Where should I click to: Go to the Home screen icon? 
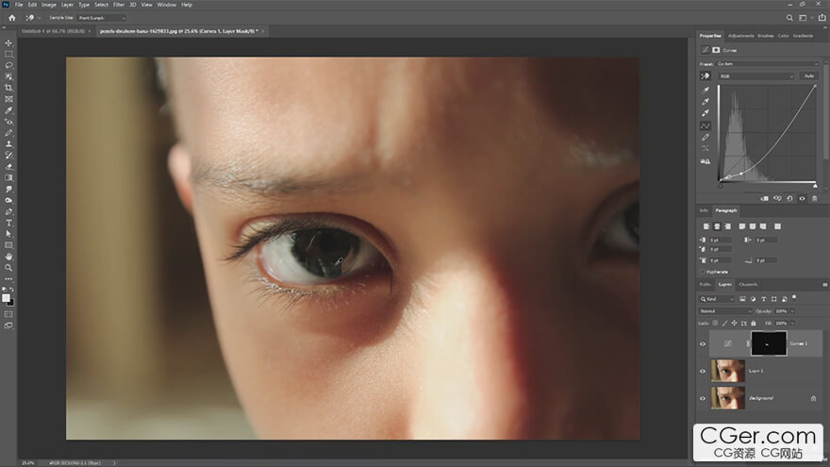point(11,18)
